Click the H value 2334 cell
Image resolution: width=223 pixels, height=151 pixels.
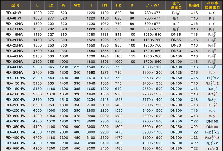pos(91,99)
